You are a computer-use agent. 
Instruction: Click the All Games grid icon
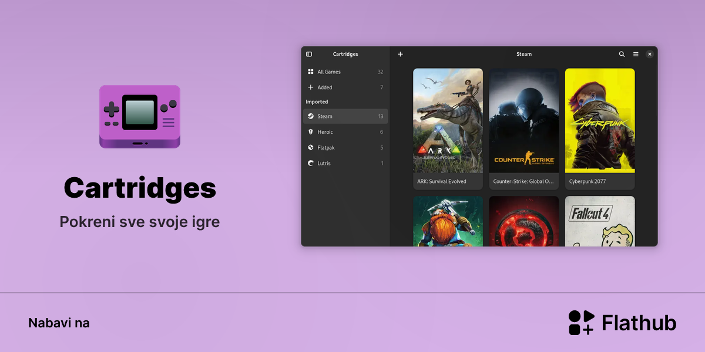click(x=311, y=72)
